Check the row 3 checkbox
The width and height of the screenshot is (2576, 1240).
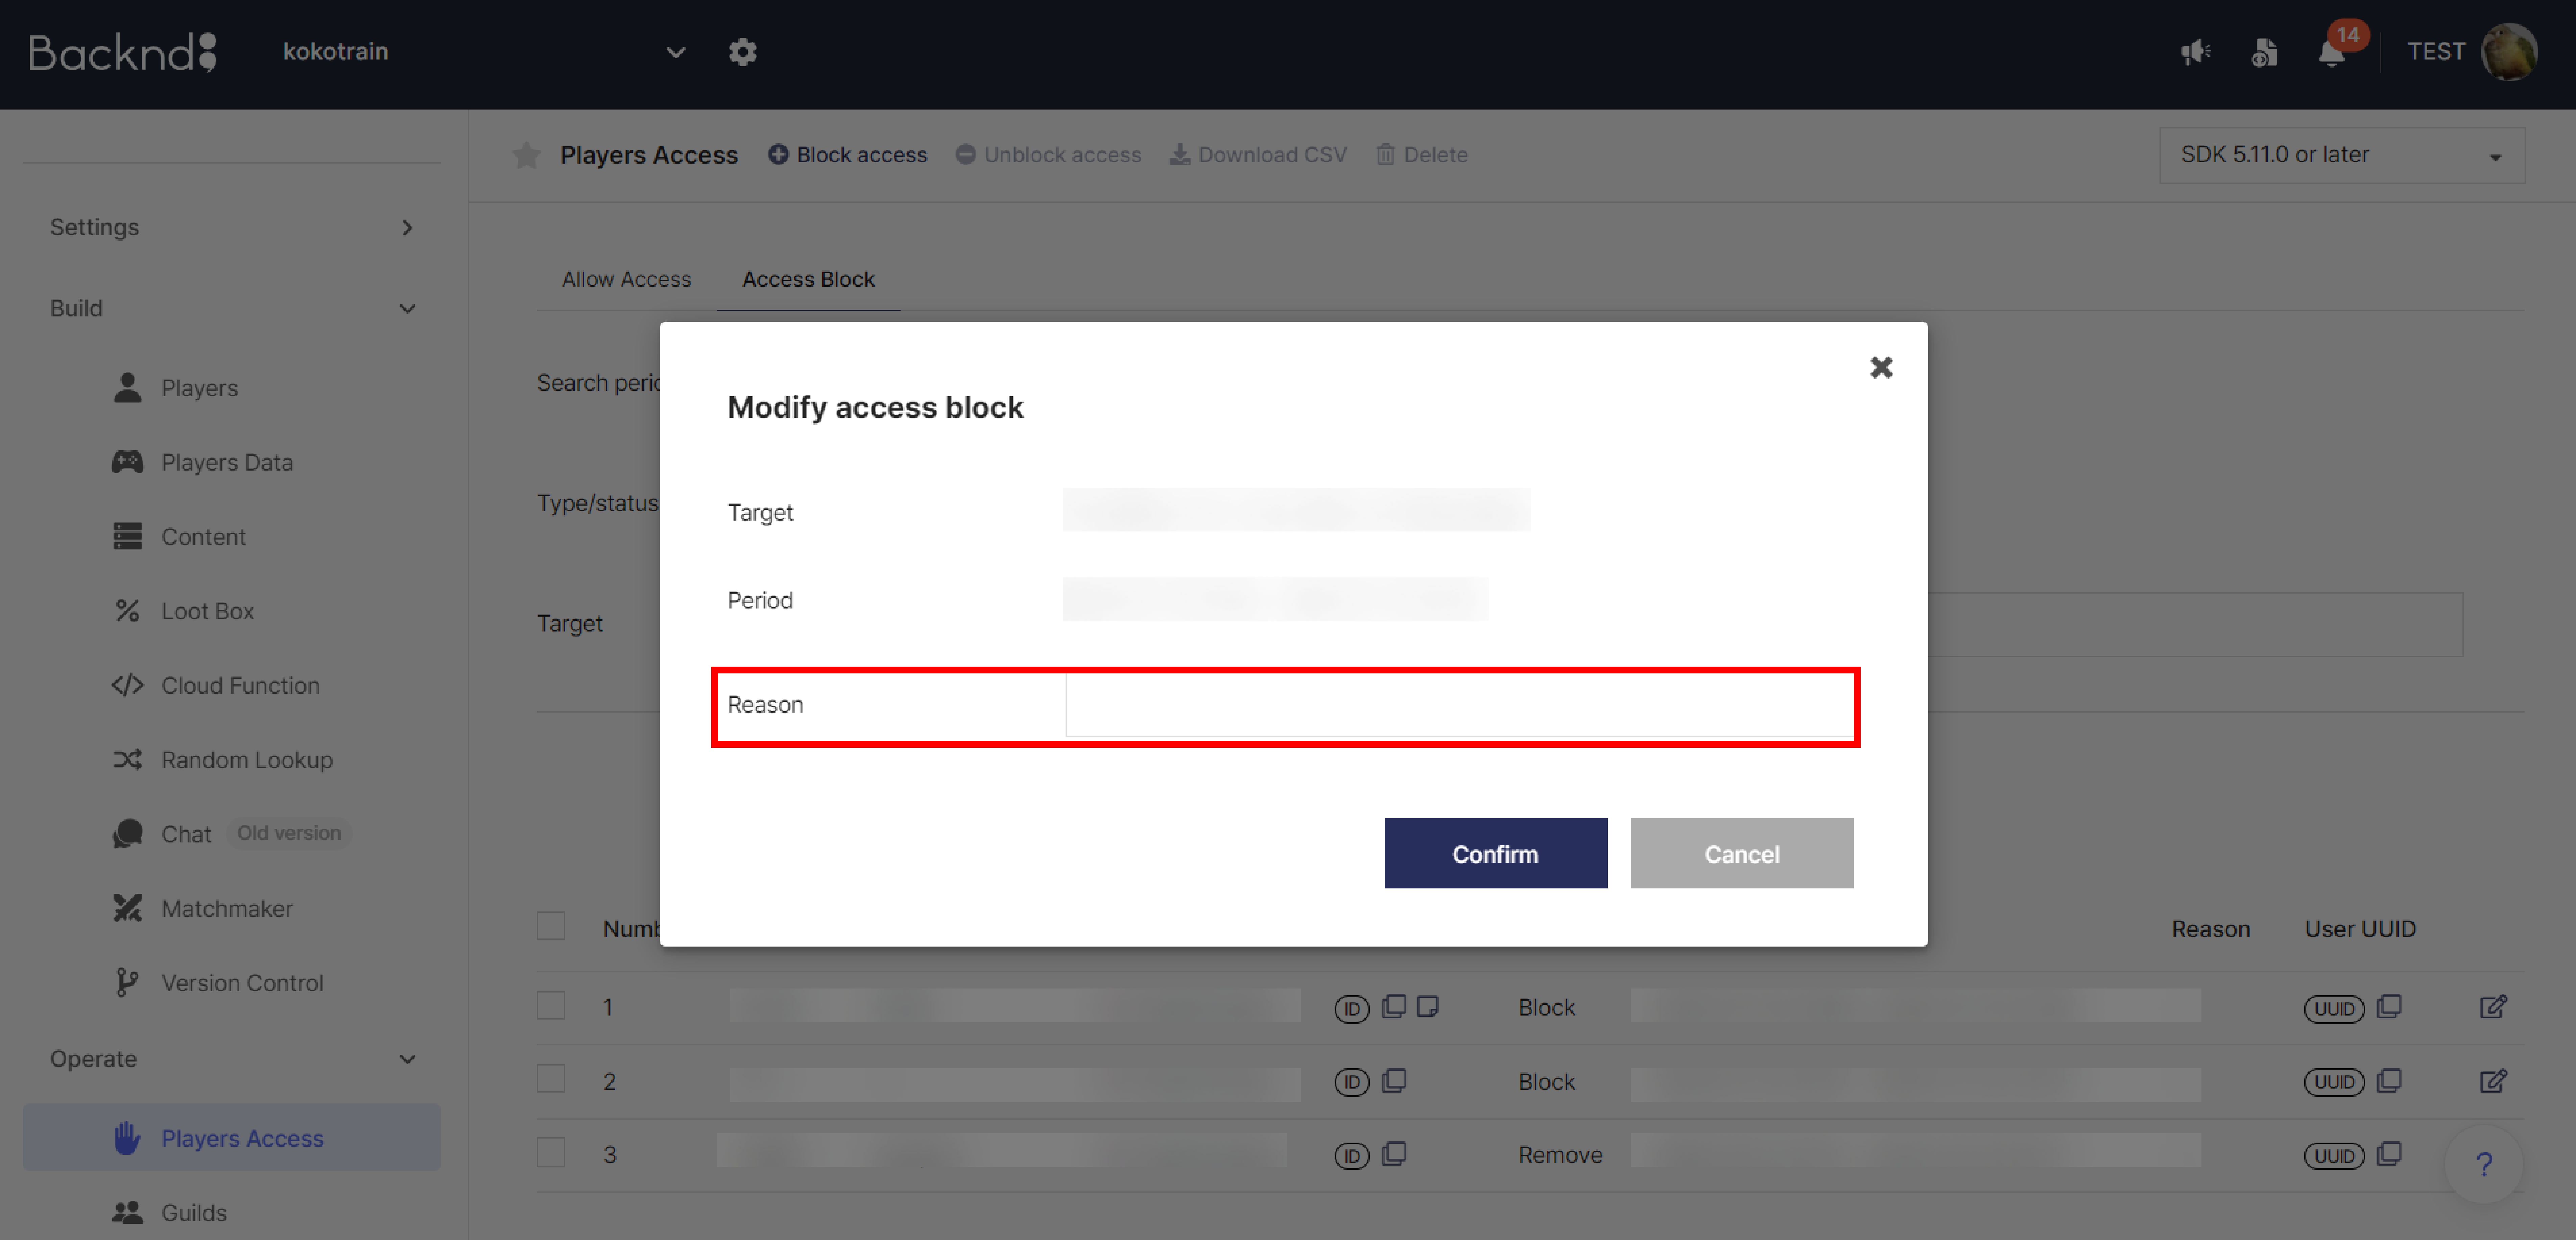pyautogui.click(x=551, y=1152)
